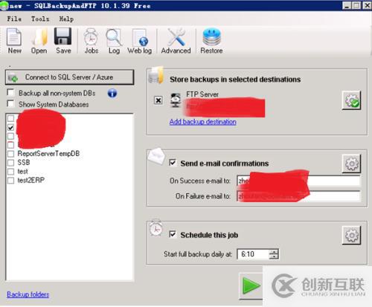Click the FTP Server computer icon
This screenshot has height=307, width=372.
point(176,100)
